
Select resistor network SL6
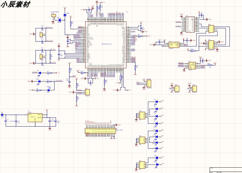[142, 140]
